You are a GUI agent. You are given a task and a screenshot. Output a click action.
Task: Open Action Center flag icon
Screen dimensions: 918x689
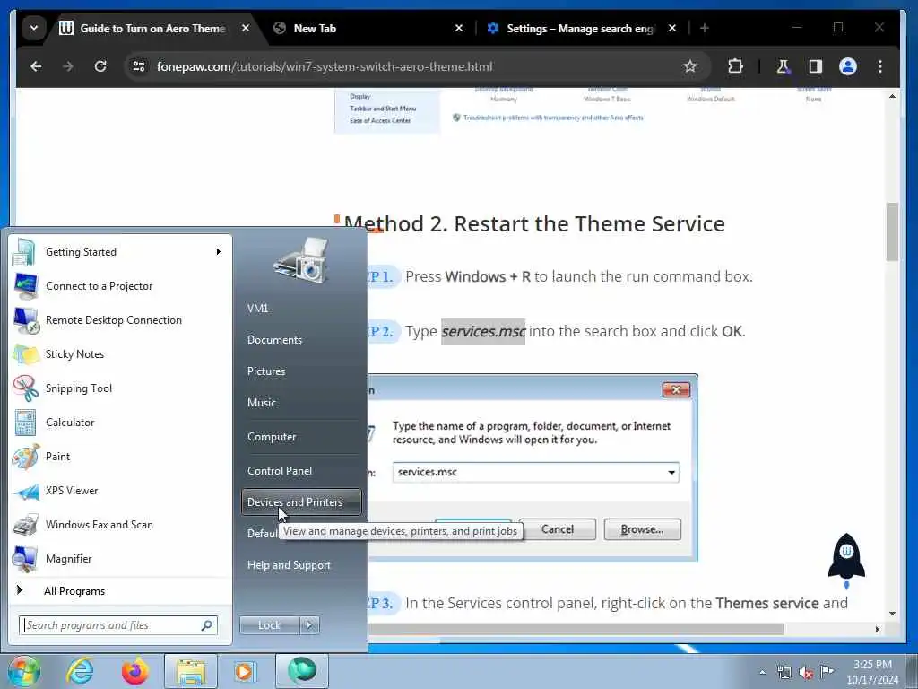pos(827,672)
